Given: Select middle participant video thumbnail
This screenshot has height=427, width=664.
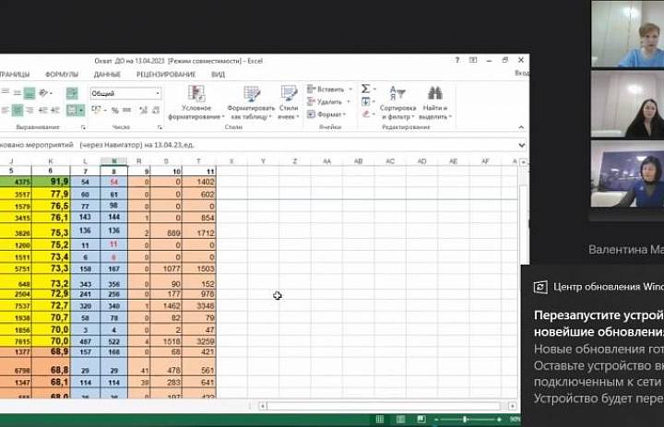Looking at the screenshot, I should pyautogui.click(x=628, y=104).
